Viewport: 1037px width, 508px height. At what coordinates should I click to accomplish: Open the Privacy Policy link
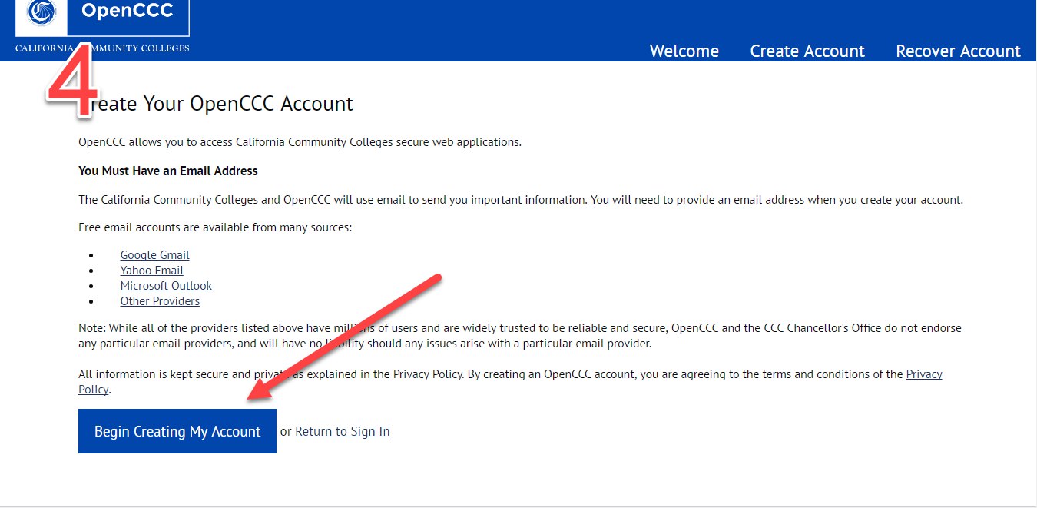[x=923, y=374]
